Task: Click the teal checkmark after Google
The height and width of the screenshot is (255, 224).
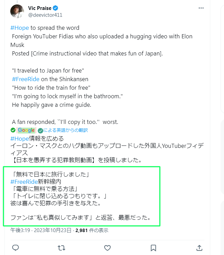Action: 40,130
